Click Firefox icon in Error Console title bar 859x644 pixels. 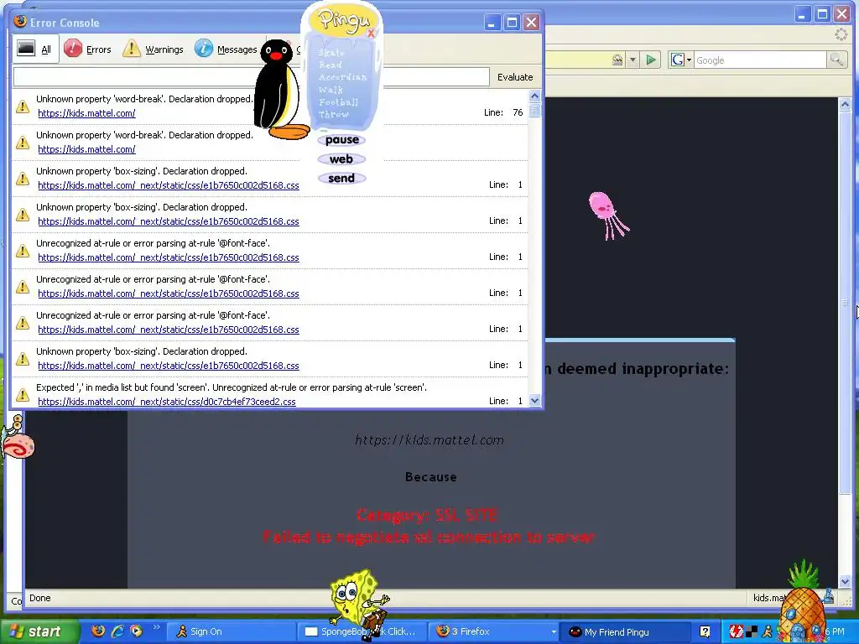coord(20,22)
